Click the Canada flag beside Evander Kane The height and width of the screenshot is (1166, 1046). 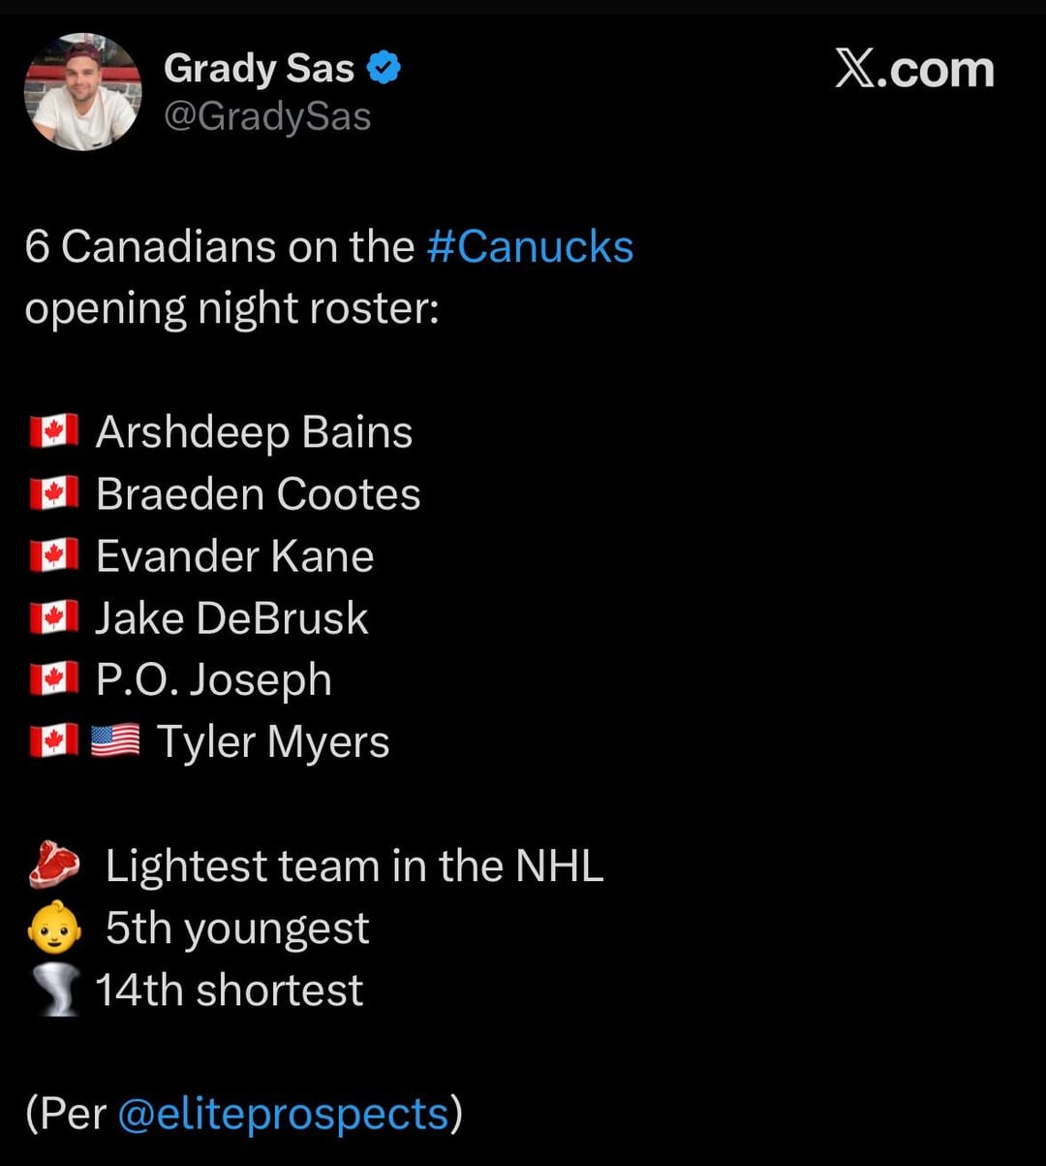[x=53, y=556]
